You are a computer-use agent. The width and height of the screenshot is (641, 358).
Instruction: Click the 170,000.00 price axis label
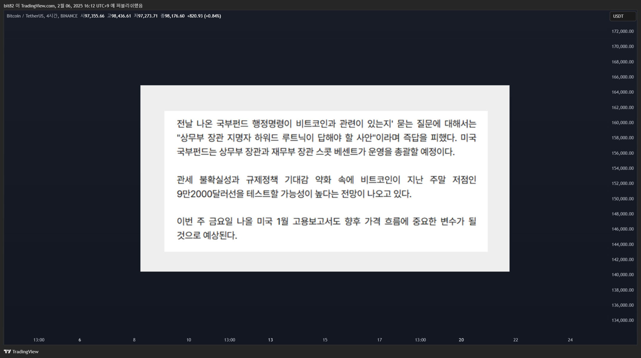[x=623, y=47]
